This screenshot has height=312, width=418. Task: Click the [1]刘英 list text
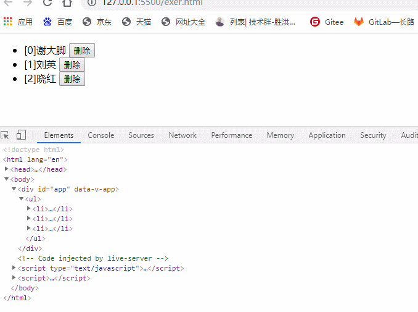40,65
